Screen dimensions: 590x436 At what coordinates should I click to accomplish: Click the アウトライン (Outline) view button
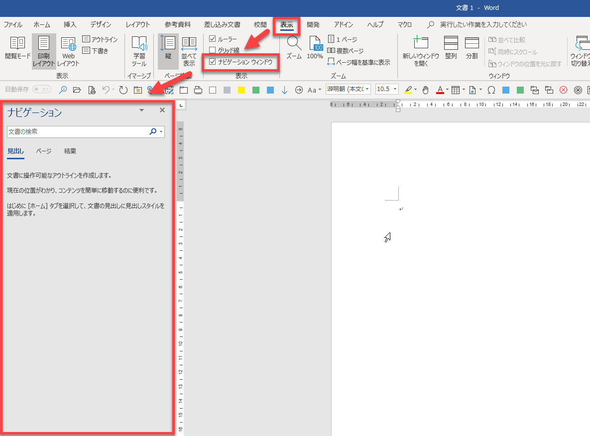coord(100,39)
